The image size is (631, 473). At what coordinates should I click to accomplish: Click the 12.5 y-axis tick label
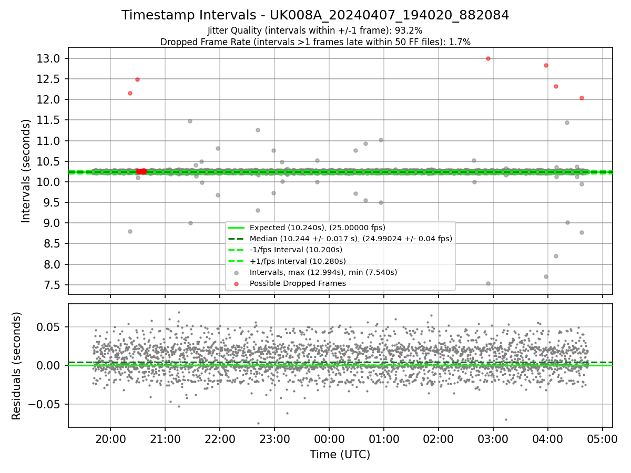49,79
